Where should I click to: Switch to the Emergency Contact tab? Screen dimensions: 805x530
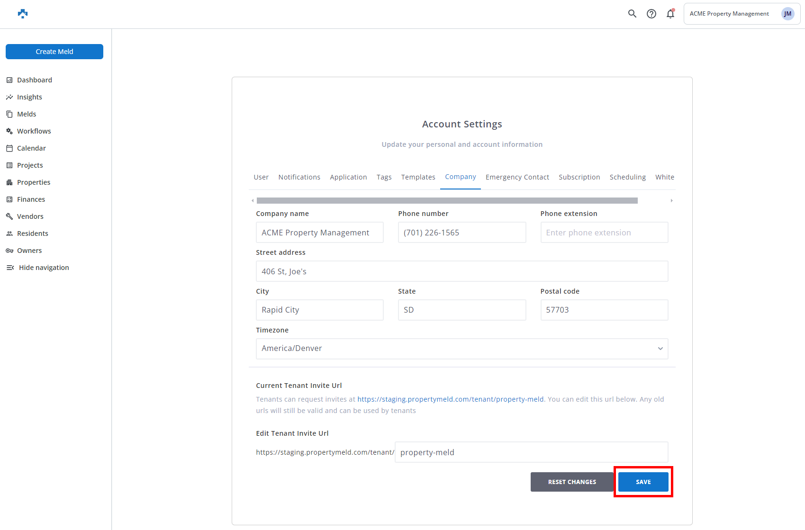[517, 177]
